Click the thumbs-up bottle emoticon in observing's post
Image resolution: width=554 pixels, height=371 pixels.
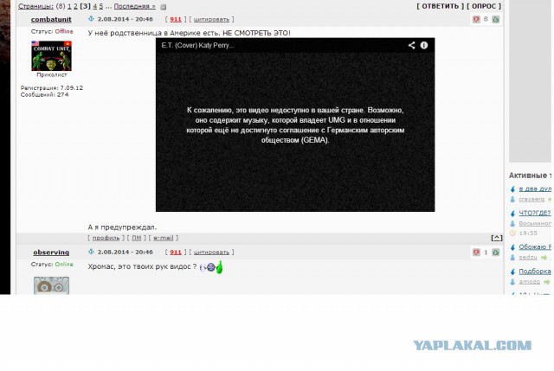click(219, 267)
